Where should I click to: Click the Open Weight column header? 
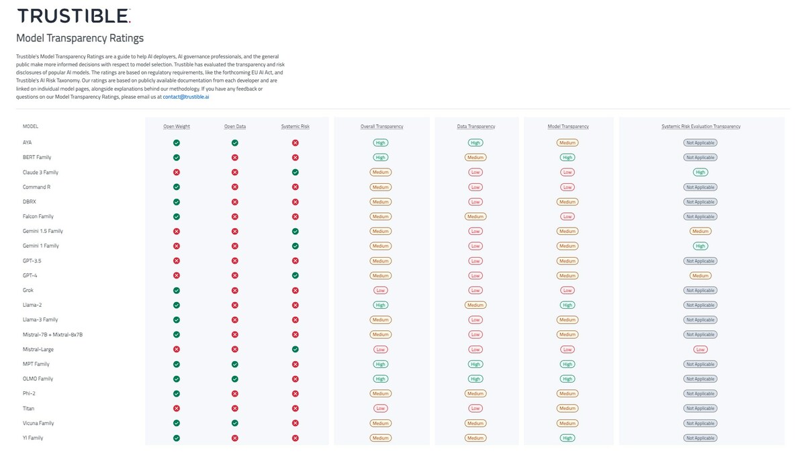(177, 126)
